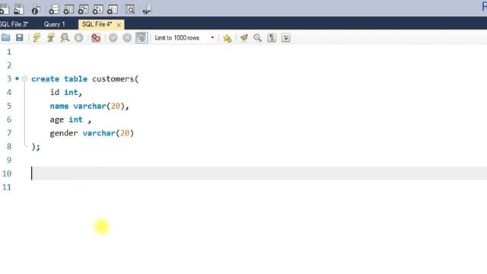487x274 pixels.
Task: Click the 'table' keyword in line 3
Action: pyautogui.click(x=76, y=79)
